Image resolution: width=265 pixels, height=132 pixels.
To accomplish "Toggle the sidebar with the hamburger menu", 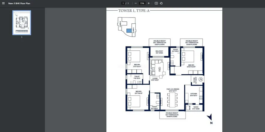I will tap(4, 3).
